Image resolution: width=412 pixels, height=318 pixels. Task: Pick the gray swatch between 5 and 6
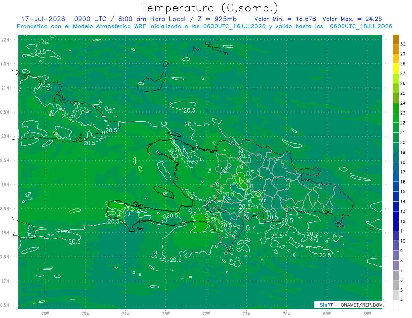[x=396, y=285]
